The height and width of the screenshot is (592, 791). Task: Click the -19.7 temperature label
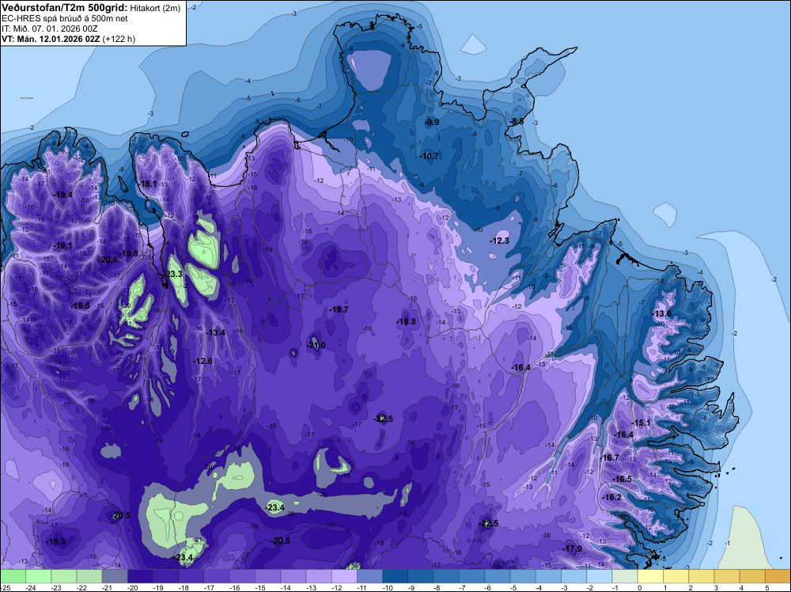[338, 309]
